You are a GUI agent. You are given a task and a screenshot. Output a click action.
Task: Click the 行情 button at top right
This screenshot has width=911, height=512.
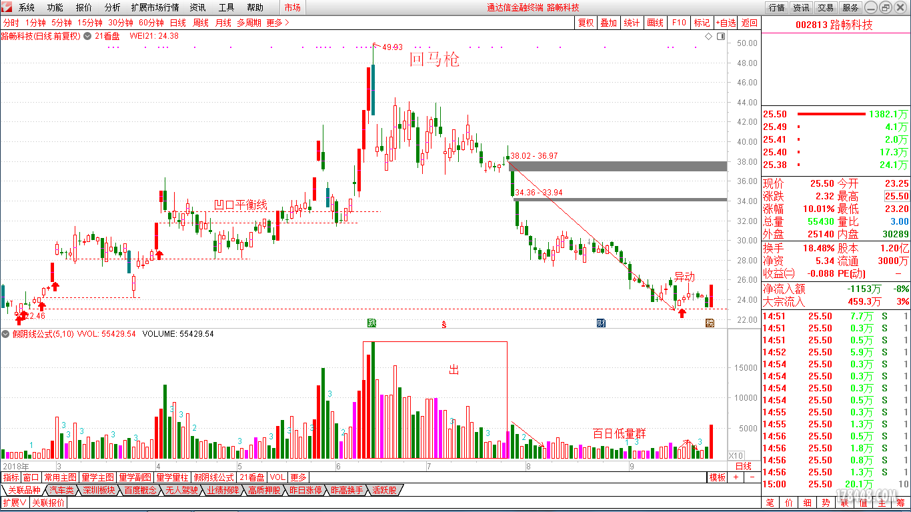(x=776, y=7)
